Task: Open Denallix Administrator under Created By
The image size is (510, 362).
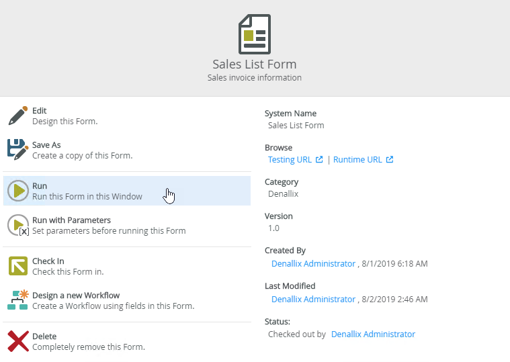Action: tap(313, 264)
